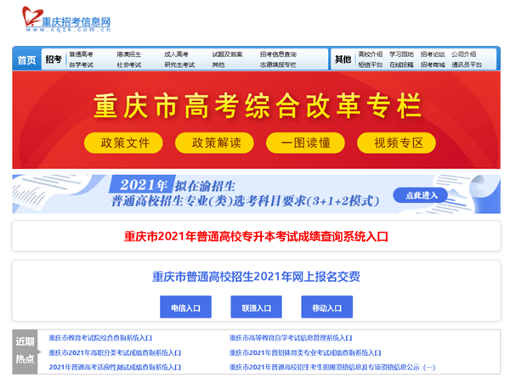Choose the 移动入口 payment button
Screen dimensions: 510x377
click(326, 307)
